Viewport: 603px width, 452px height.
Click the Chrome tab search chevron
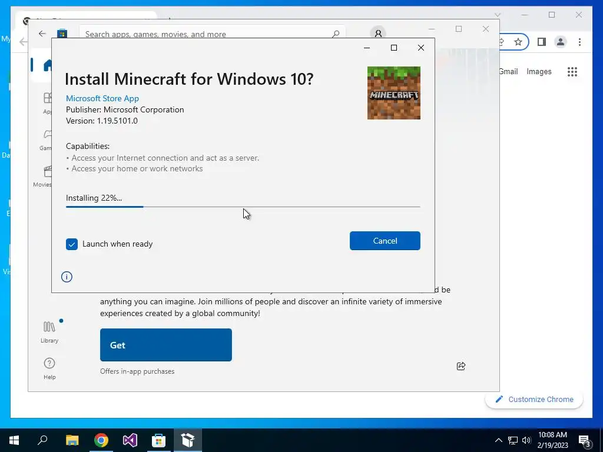click(497, 15)
